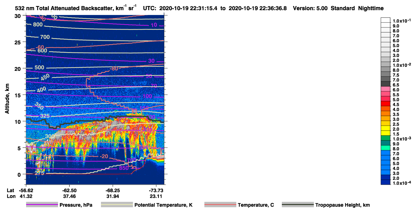Click longitude value '23.11'
Viewport: 414px width, 212px height.
pyautogui.click(x=156, y=196)
